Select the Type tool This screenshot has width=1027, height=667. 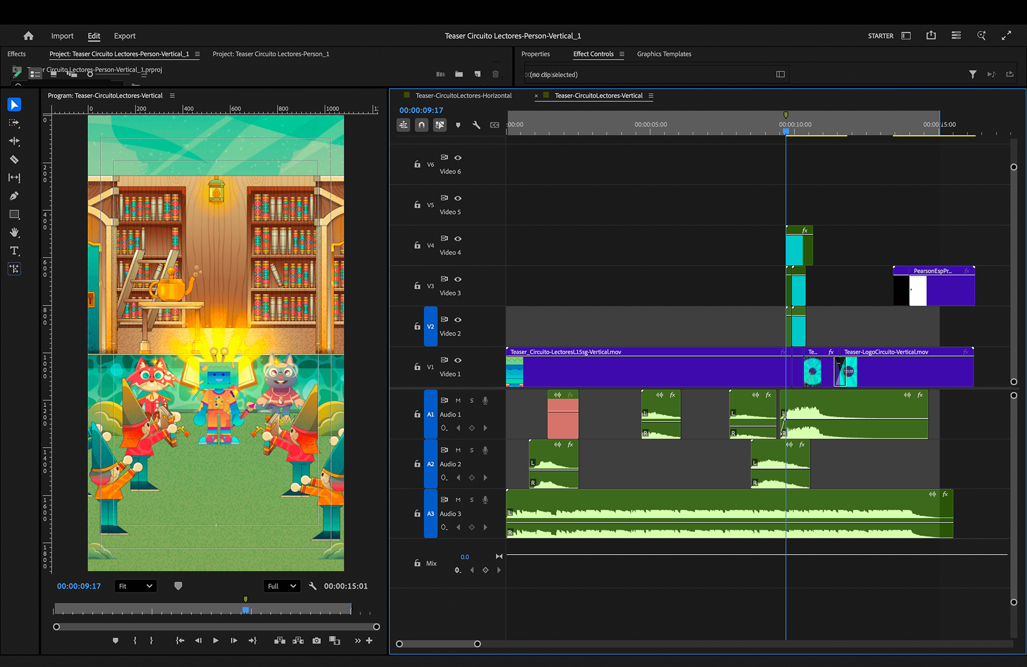(x=14, y=251)
